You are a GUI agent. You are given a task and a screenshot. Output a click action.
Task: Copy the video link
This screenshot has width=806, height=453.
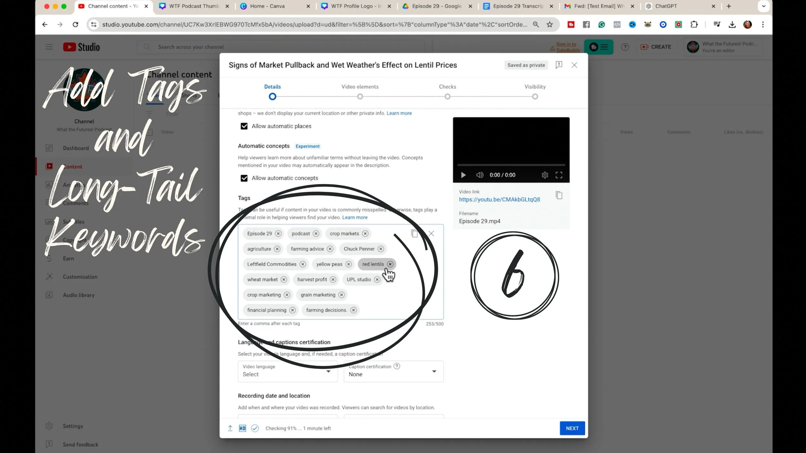tap(559, 195)
